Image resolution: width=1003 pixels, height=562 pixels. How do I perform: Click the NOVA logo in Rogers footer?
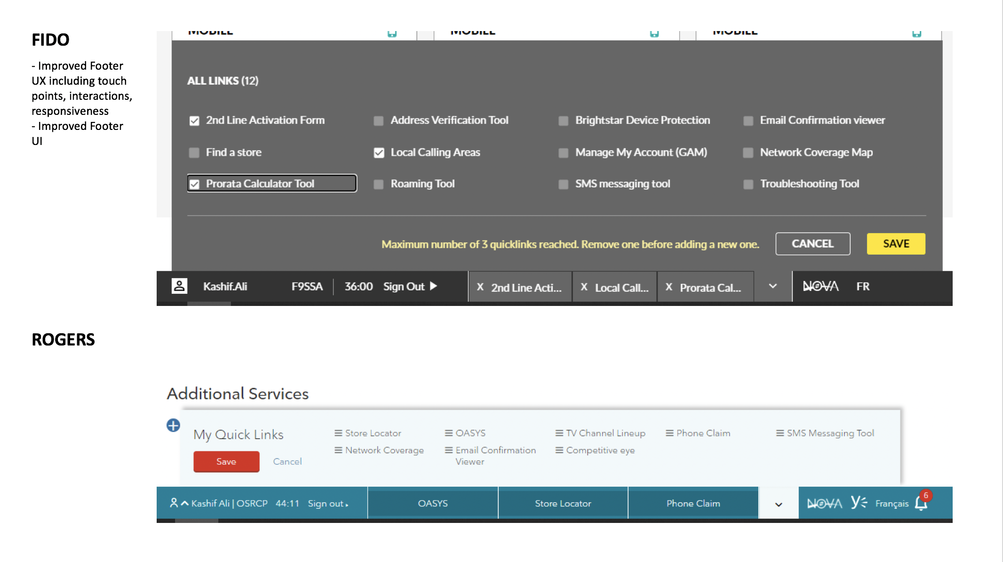(824, 503)
